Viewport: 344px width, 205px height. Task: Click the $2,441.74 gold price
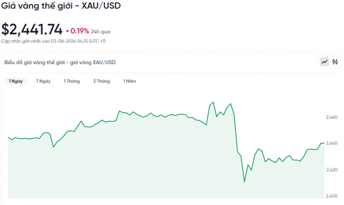(32, 29)
